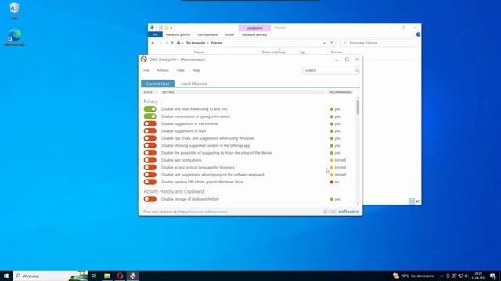Enable Disable storage of clipboard history switch
501x281 pixels.
[150, 199]
